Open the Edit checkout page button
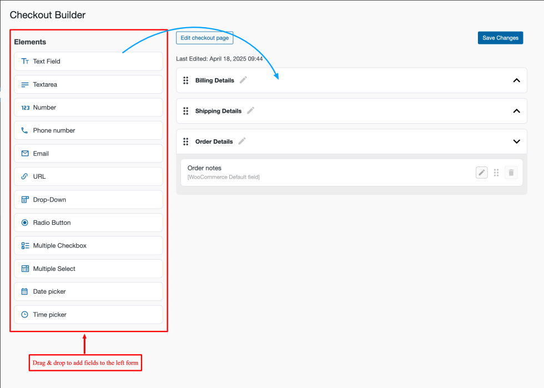The image size is (544, 388). tap(205, 38)
